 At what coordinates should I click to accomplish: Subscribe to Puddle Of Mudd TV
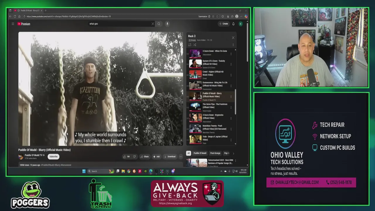pyautogui.click(x=53, y=156)
